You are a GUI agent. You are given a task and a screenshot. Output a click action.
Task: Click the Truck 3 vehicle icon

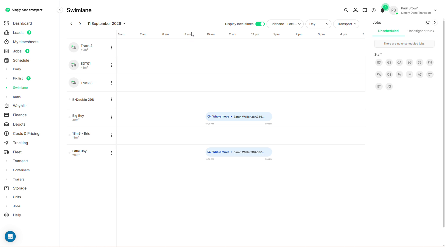74,83
